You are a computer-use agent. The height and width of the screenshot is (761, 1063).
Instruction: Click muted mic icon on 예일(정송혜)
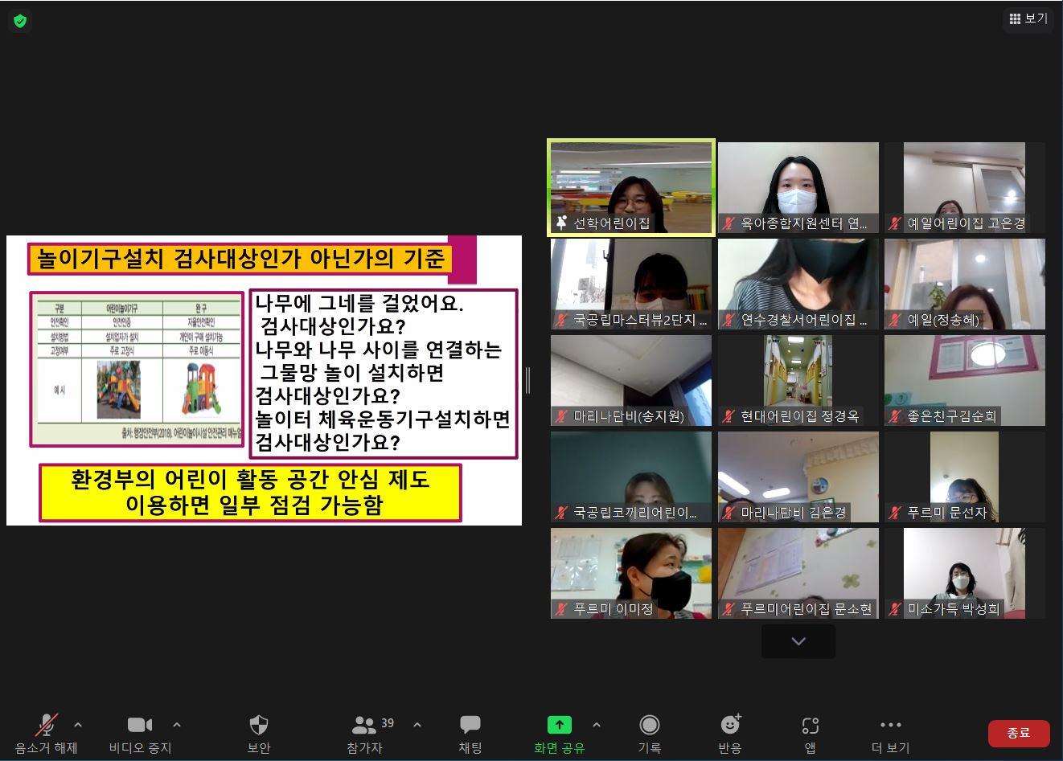point(895,320)
